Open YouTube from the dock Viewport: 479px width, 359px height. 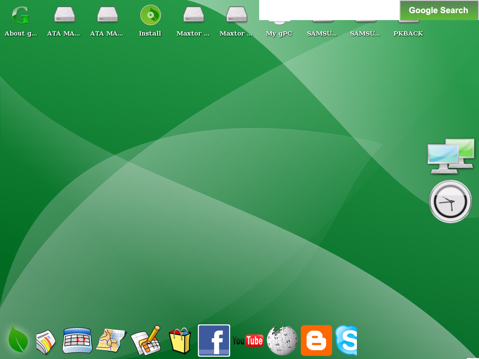248,340
